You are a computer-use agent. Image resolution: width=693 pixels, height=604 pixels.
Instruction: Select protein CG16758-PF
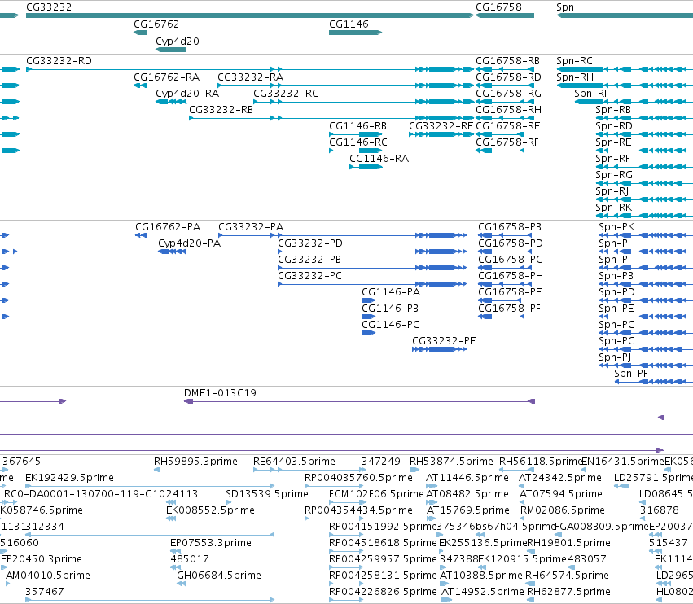click(509, 309)
